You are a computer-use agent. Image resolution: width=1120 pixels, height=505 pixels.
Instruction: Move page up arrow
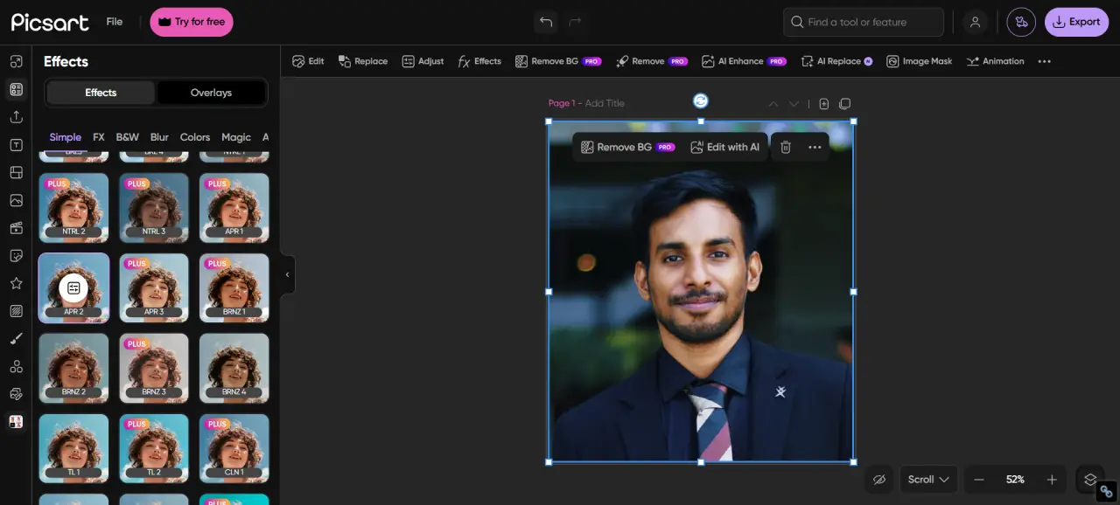pos(773,104)
